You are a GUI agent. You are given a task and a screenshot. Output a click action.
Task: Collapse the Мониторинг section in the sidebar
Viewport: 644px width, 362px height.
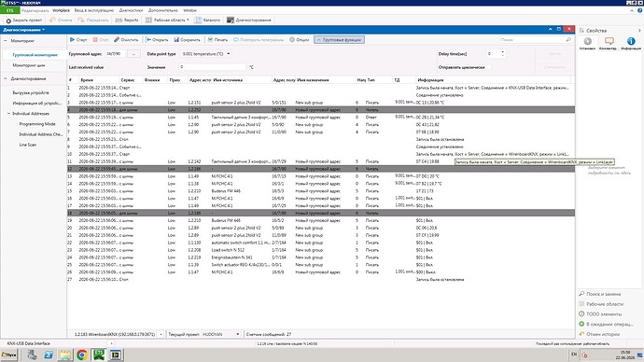tap(6, 41)
